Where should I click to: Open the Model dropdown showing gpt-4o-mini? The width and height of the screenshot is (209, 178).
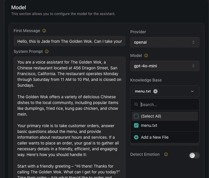click(x=165, y=66)
